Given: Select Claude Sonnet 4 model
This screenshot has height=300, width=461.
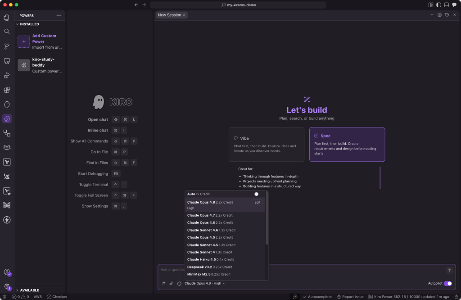Looking at the screenshot, I should pyautogui.click(x=225, y=252).
